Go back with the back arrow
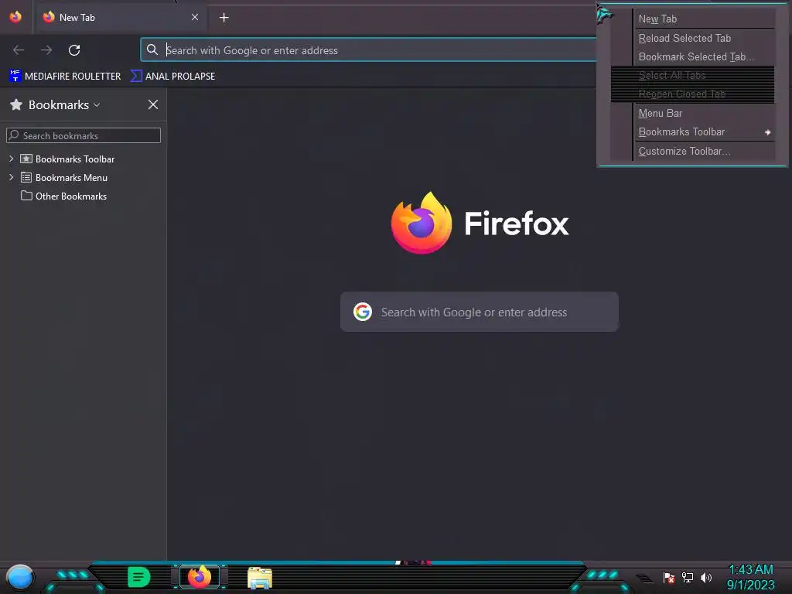This screenshot has height=594, width=792. click(x=19, y=50)
